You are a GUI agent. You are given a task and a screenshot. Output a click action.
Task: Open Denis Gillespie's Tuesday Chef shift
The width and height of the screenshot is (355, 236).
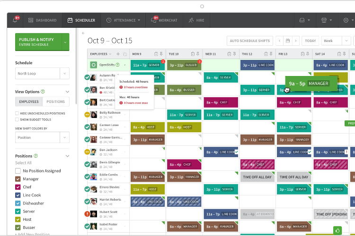pos(184,164)
